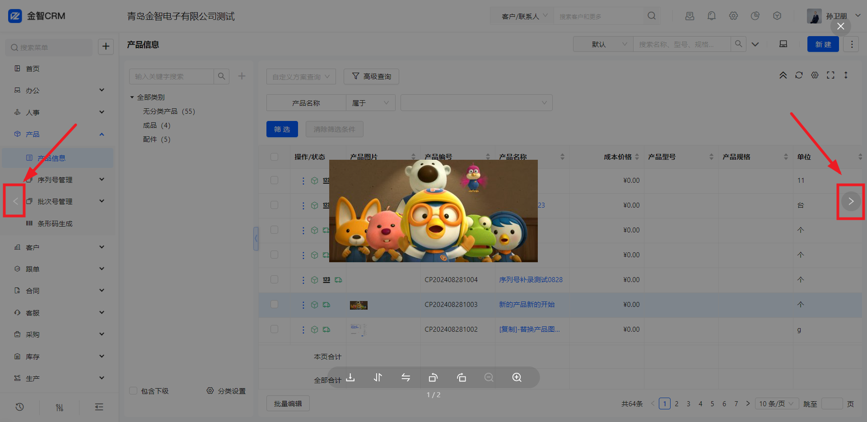Open the 属于 condition dropdown
The width and height of the screenshot is (867, 422).
coord(371,103)
